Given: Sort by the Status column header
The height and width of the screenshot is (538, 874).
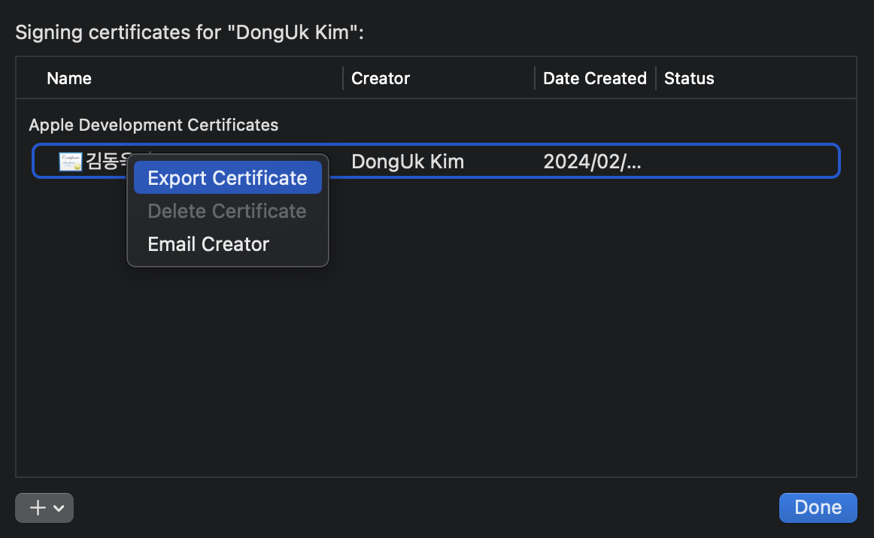Looking at the screenshot, I should 689,79.
